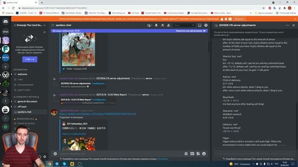This screenshot has height=167, width=298.
Task: Open the 2021826 CN server adjustments thread card
Action: (83, 85)
